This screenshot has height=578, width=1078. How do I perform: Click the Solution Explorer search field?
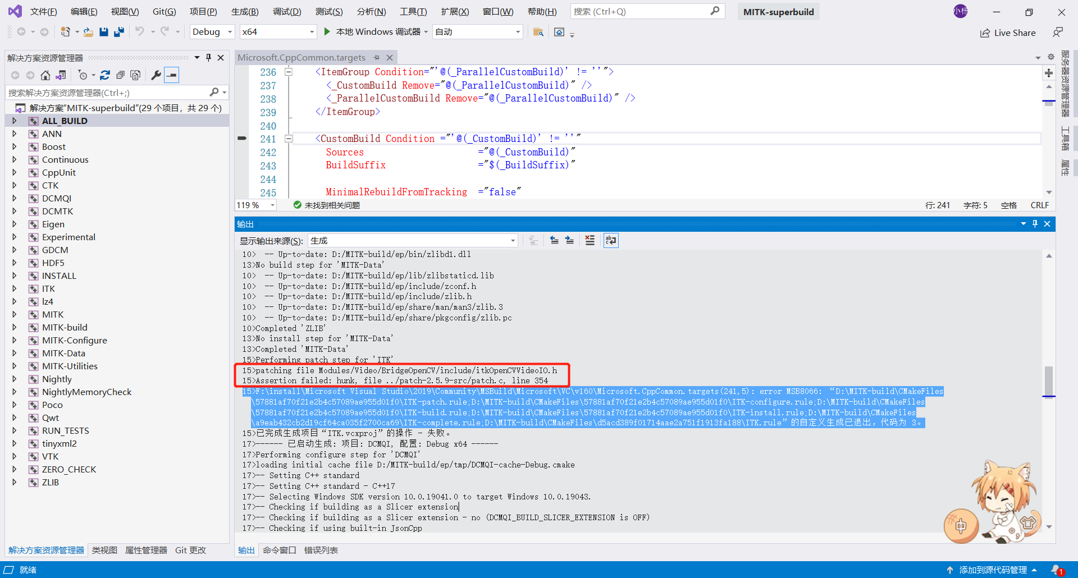tap(117, 93)
